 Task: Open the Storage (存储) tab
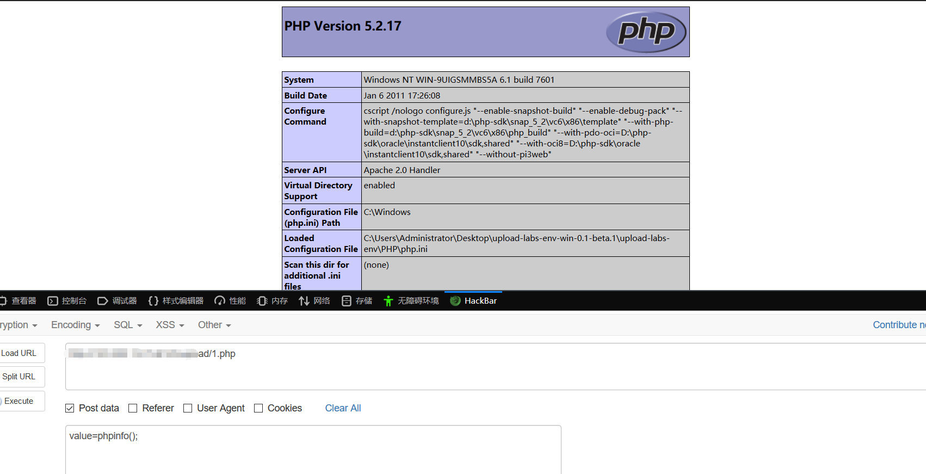coord(357,301)
